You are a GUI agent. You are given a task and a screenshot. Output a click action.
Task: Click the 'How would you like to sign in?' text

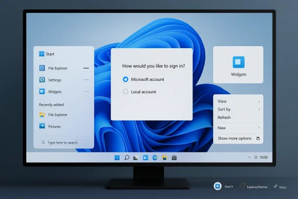coord(154,66)
